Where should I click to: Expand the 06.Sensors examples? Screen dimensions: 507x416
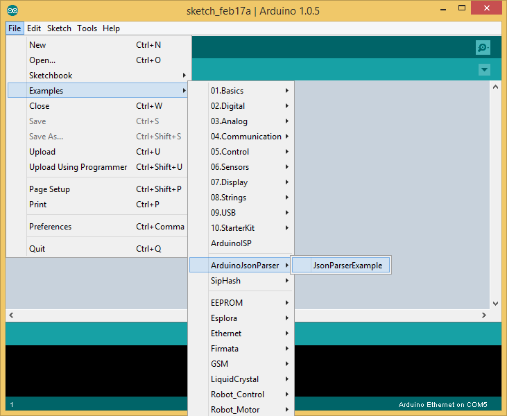point(241,167)
